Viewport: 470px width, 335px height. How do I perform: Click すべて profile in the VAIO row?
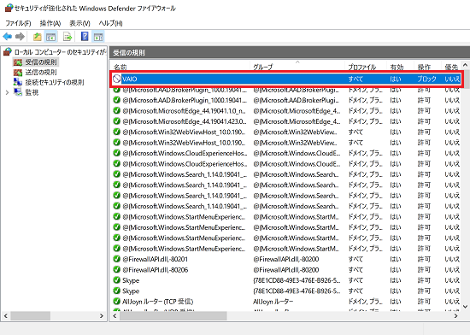(355, 79)
